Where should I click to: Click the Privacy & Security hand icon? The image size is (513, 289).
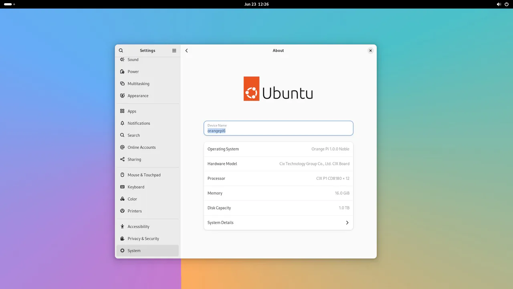click(122, 239)
